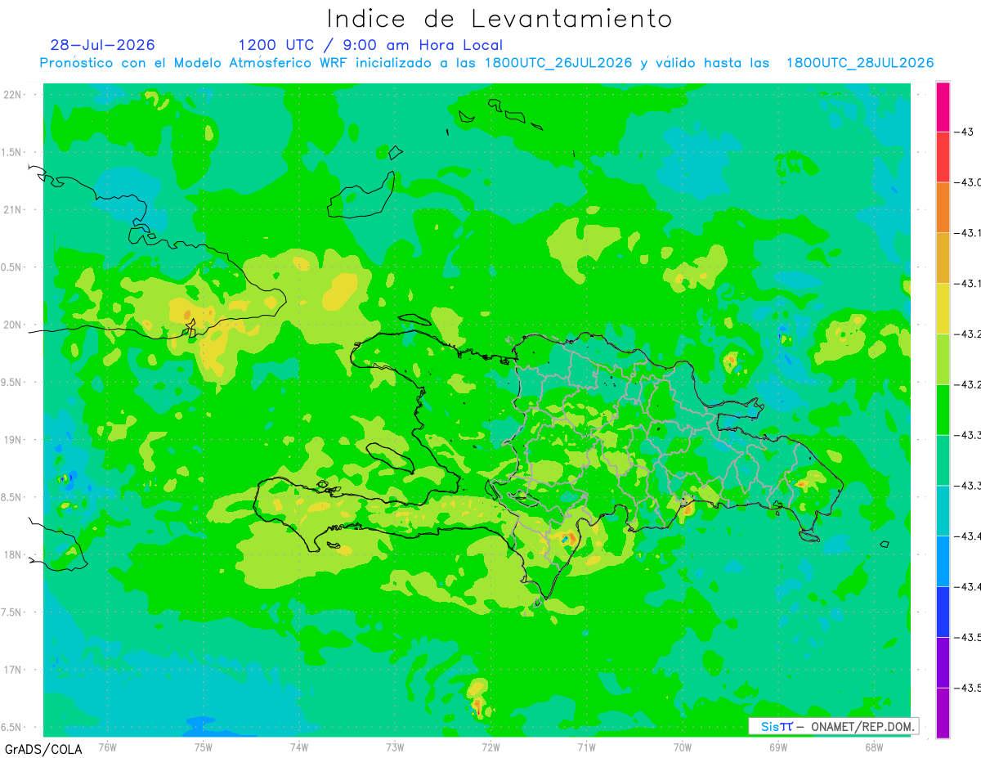981x758 pixels.
Task: Click the 'GrADS/COLA' credit text
Action: click(43, 749)
